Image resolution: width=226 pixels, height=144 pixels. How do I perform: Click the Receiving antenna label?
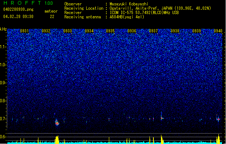[x=83, y=17]
